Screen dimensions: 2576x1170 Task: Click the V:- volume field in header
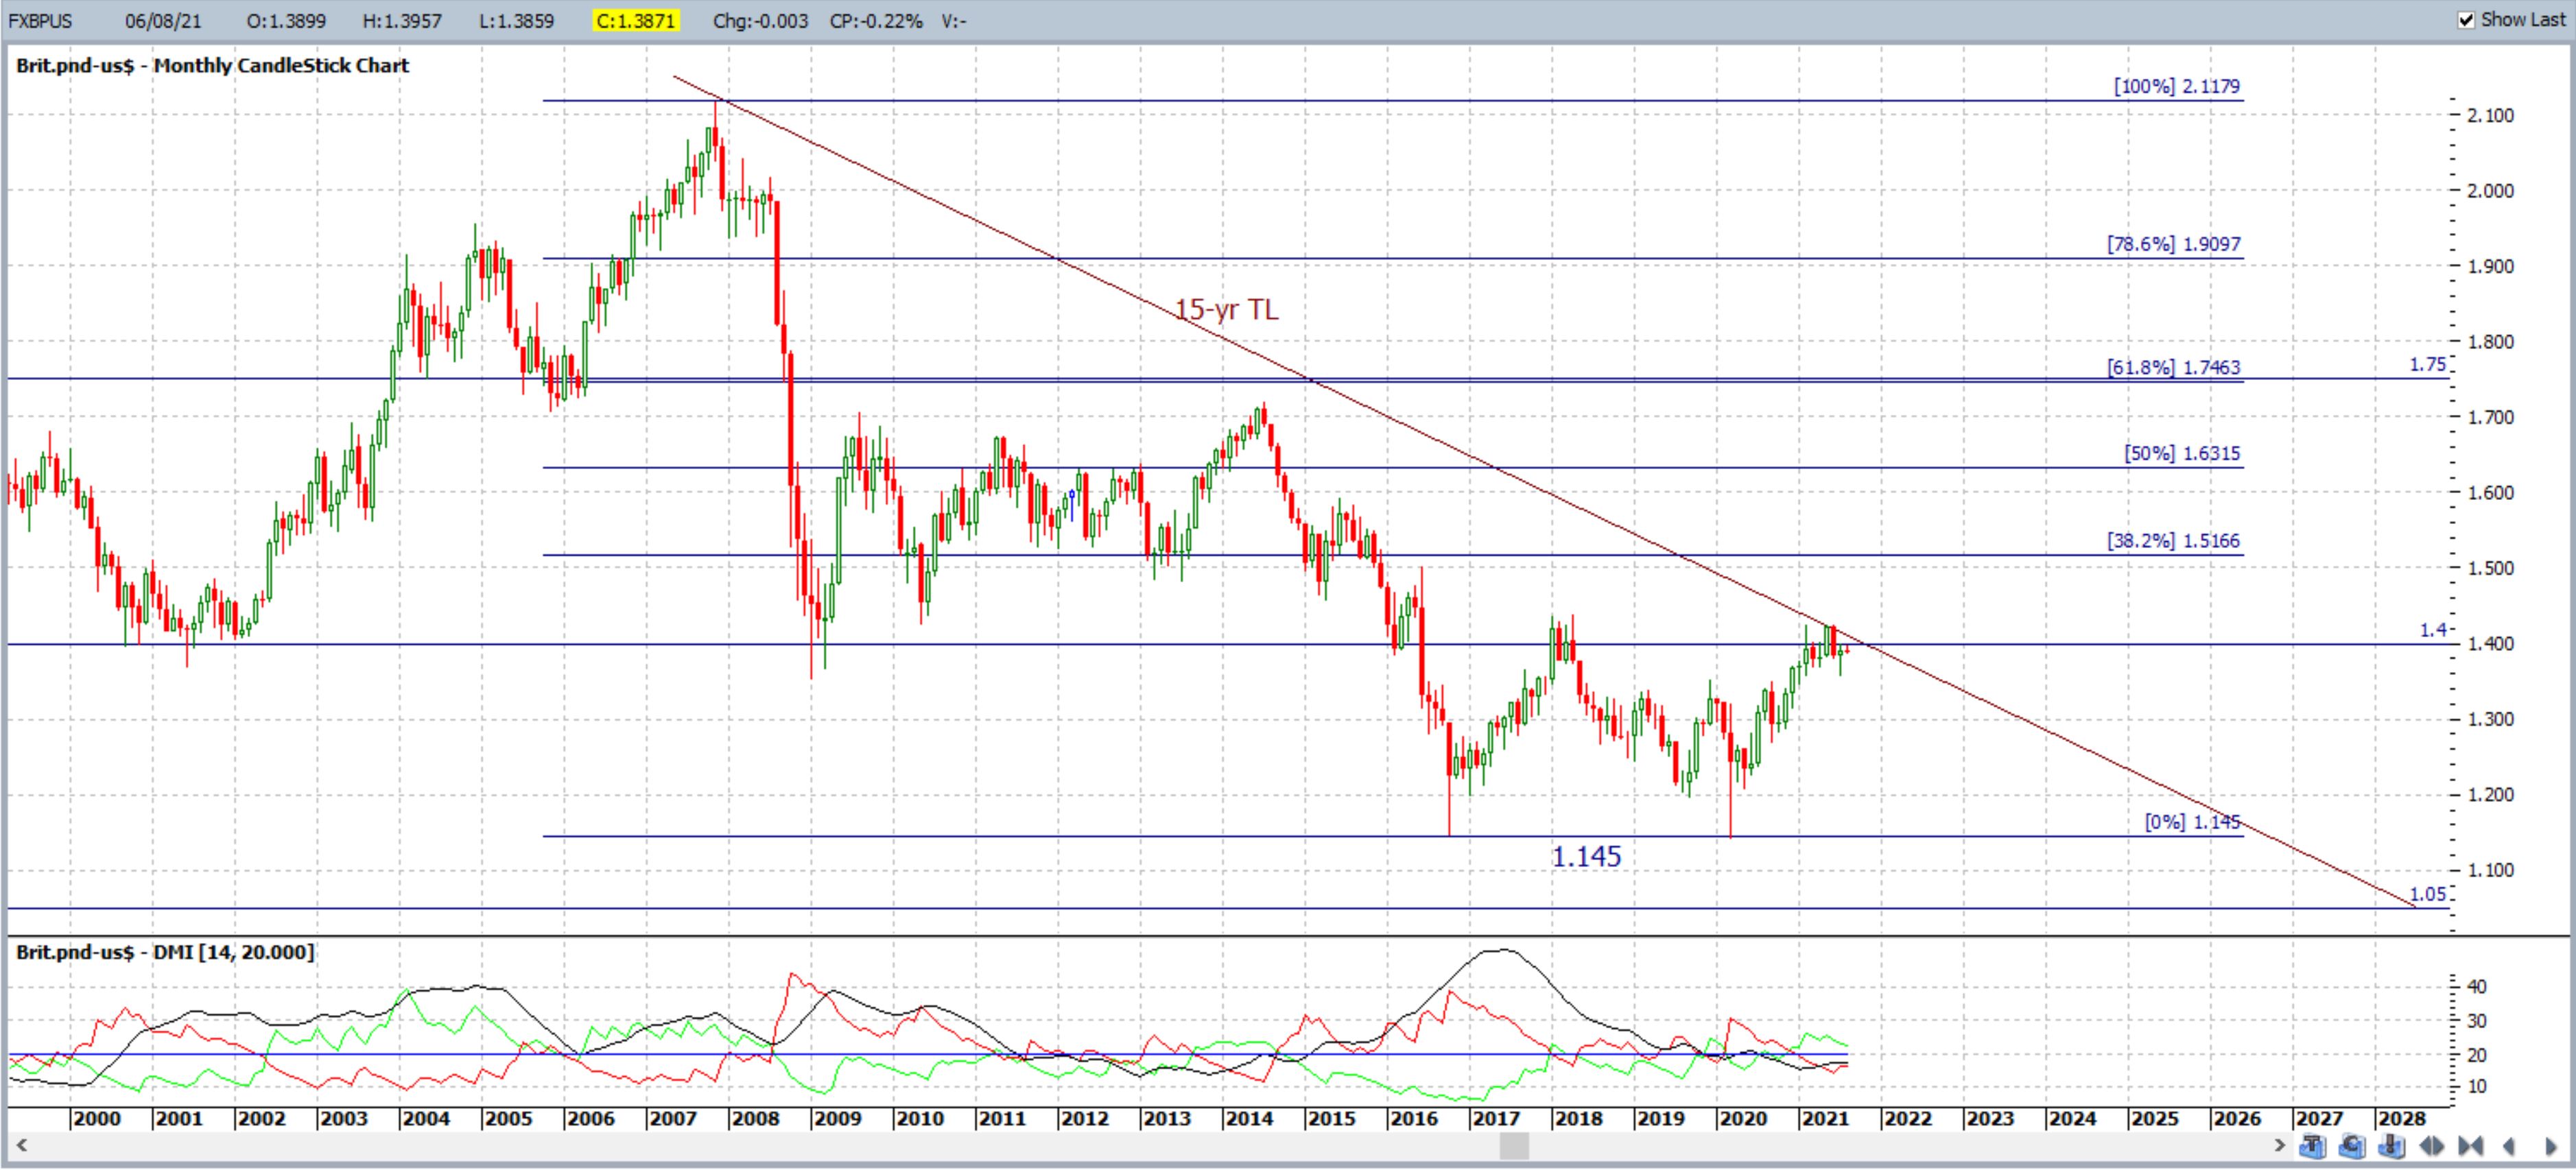click(x=954, y=21)
